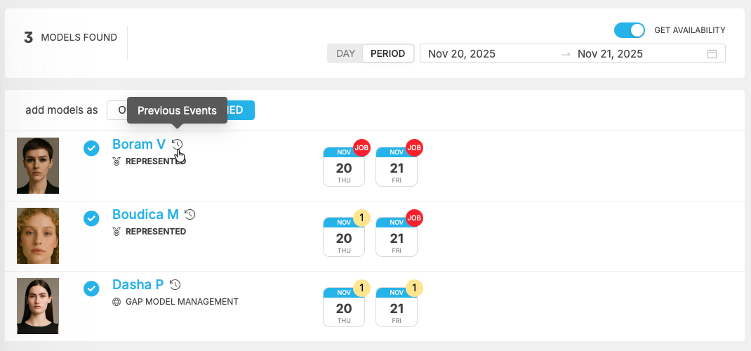Click end date Nov 21, 2025 field
This screenshot has width=751, height=351.
610,54
